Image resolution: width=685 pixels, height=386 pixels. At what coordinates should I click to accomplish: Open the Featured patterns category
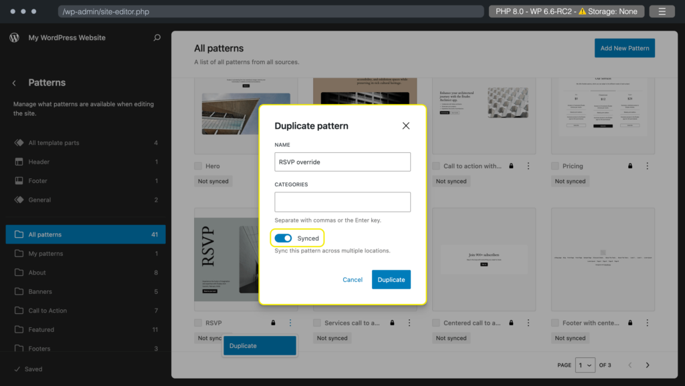coord(86,329)
